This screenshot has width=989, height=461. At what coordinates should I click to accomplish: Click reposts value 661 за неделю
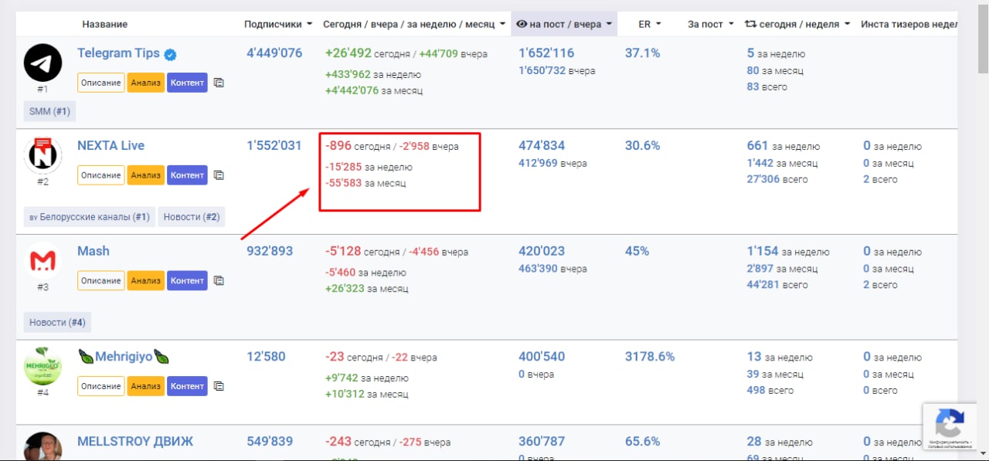pos(783,146)
